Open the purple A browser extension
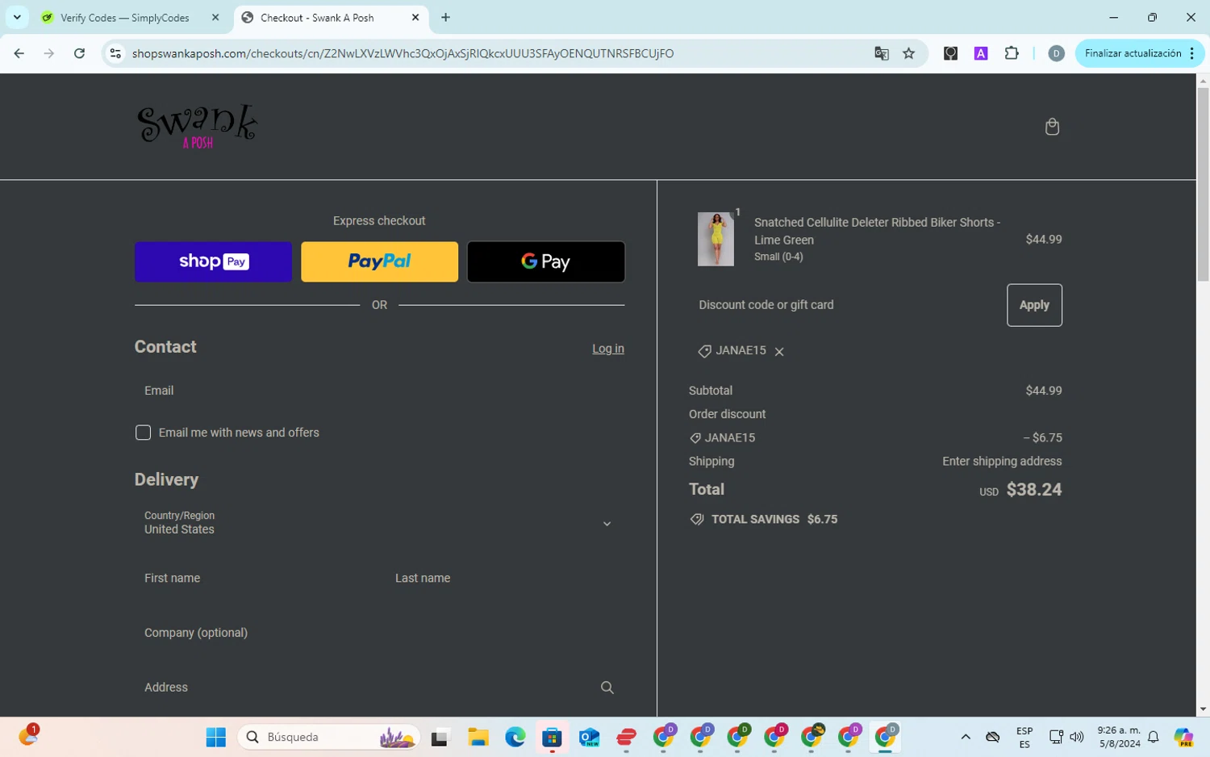The image size is (1210, 757). click(x=981, y=53)
